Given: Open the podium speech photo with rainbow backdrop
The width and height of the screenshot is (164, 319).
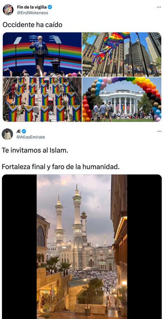Looking at the screenshot, I should 42,55.
